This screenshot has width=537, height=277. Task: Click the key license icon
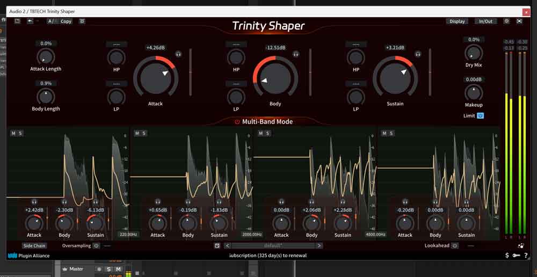[x=517, y=256]
